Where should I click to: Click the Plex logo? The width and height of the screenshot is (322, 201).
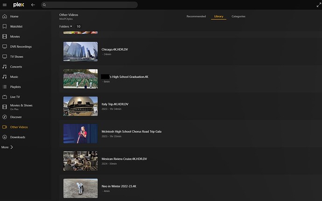(x=19, y=5)
